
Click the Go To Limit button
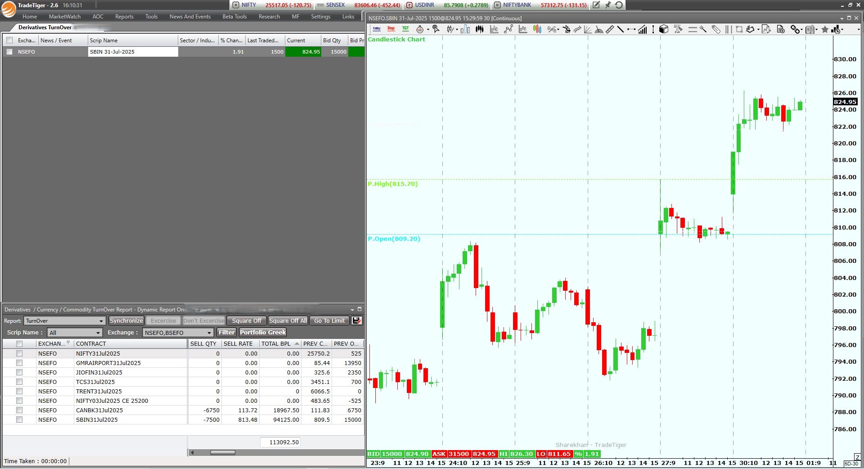pyautogui.click(x=329, y=320)
